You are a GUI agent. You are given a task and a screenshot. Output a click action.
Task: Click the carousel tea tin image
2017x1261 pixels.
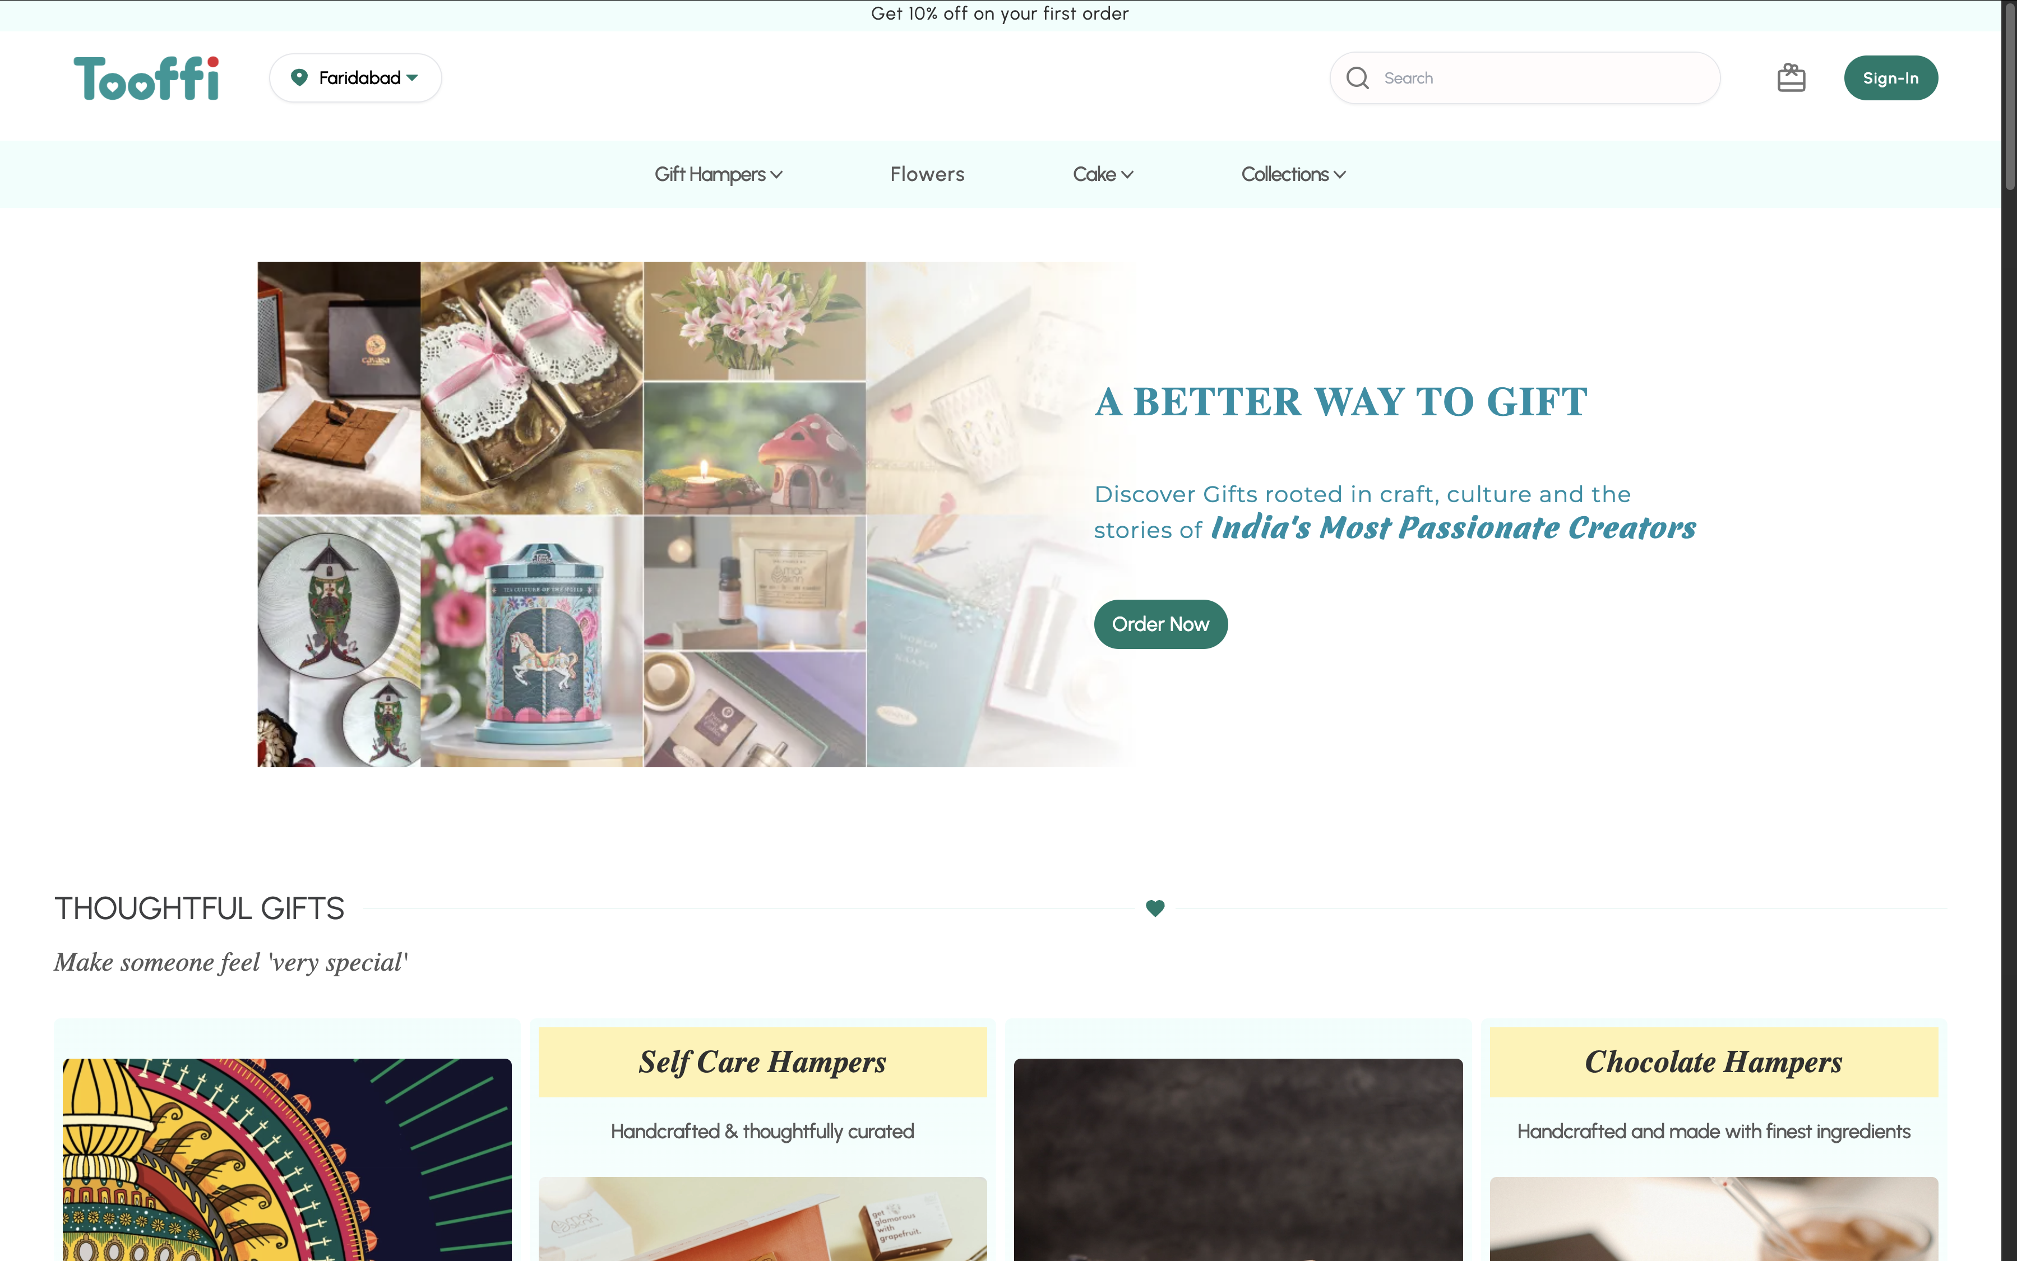[531, 641]
